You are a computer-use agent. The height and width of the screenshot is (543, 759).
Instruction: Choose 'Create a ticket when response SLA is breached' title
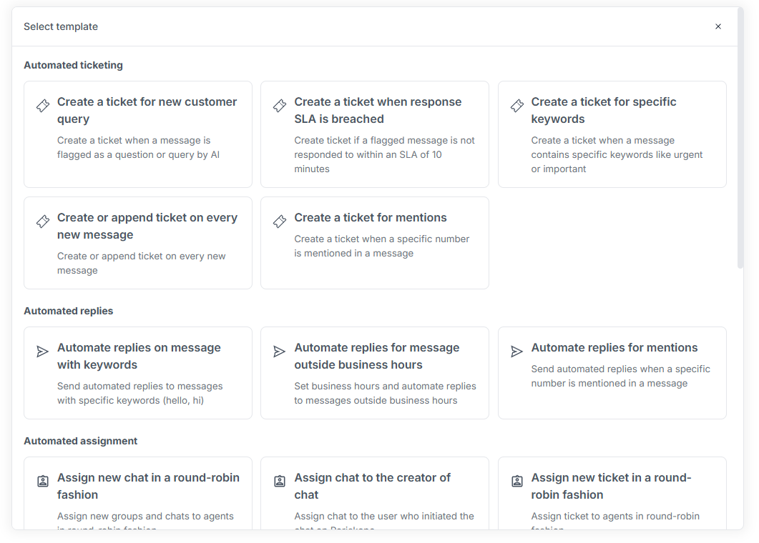tap(378, 110)
